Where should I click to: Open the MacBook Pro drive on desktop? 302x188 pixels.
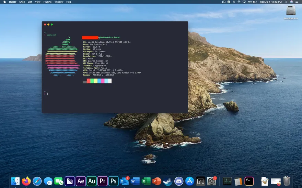pyautogui.click(x=291, y=12)
